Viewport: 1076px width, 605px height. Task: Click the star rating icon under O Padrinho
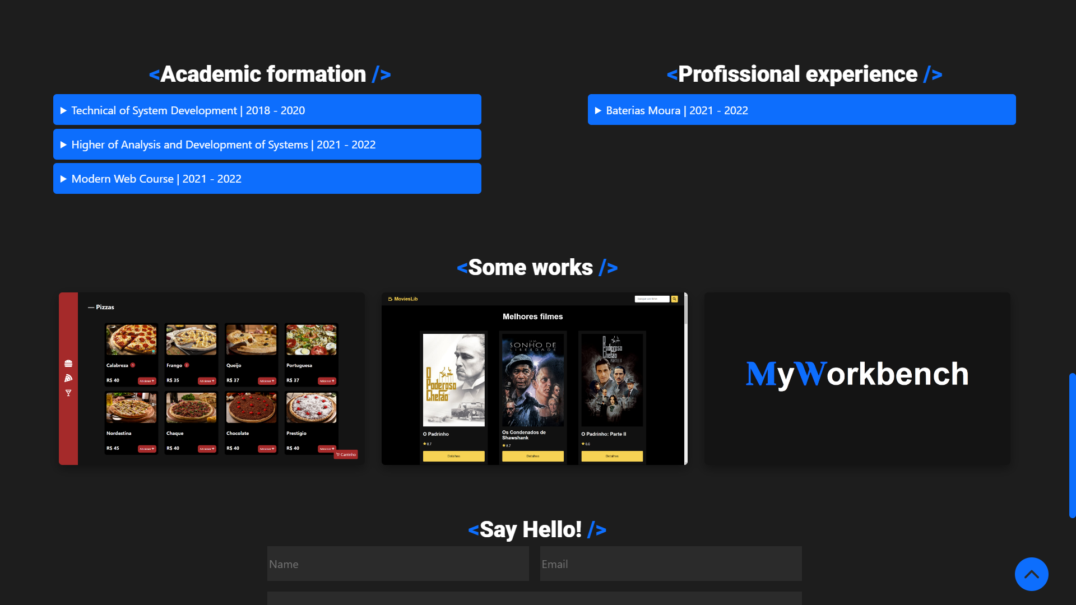tap(424, 444)
